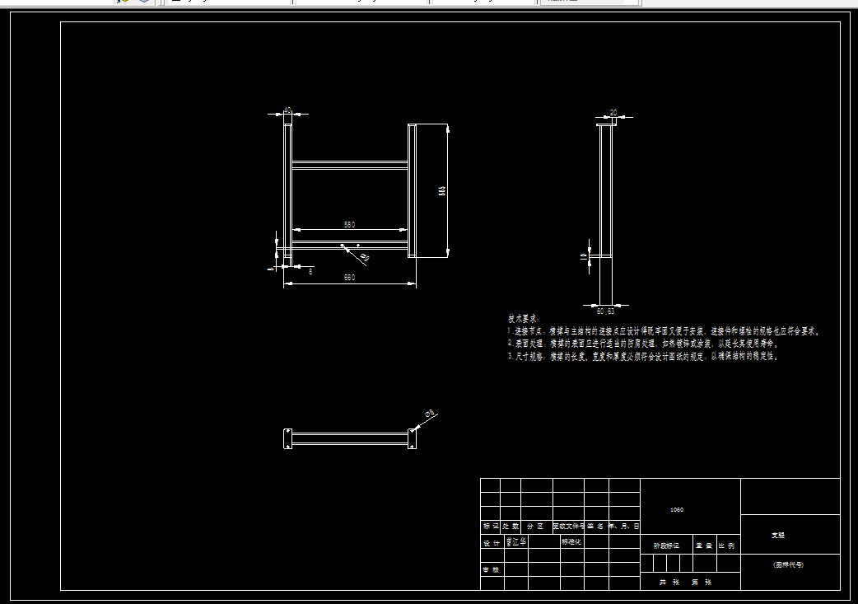The height and width of the screenshot is (604, 858).
Task: Click the "更改文件号" title block cell
Action: coord(568,527)
